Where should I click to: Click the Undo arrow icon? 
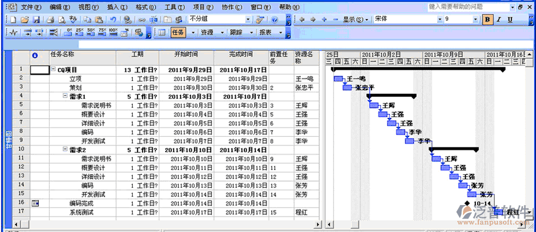coord(114,20)
